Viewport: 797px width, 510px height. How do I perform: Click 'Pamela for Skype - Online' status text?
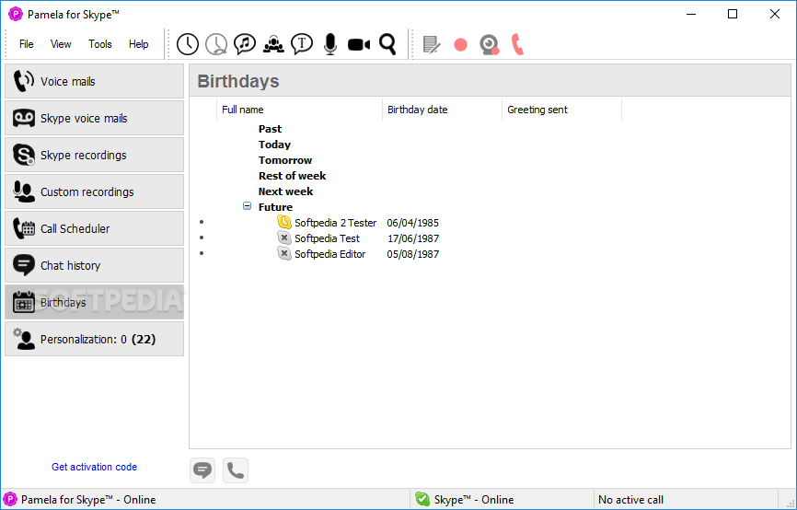click(x=88, y=500)
